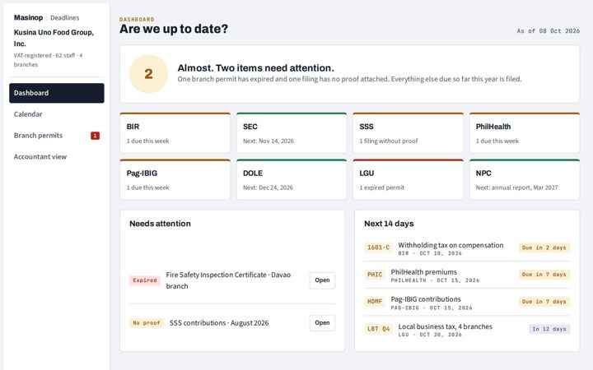Viewport: 593px width, 370px height.
Task: Click the Next 14 days heading
Action: pos(389,224)
